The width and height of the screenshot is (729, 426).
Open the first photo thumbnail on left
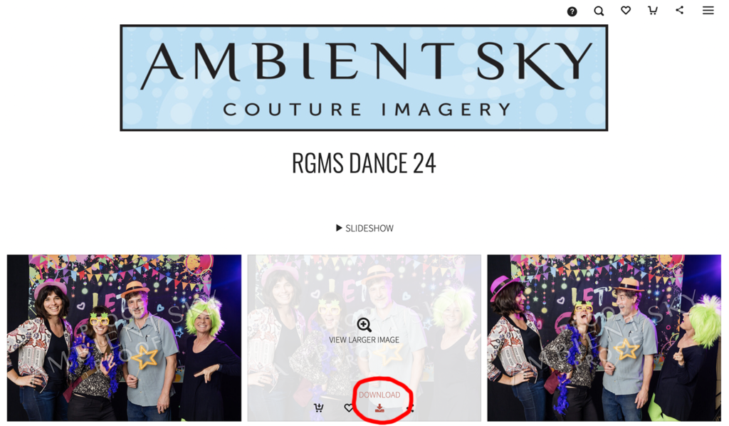coord(124,338)
